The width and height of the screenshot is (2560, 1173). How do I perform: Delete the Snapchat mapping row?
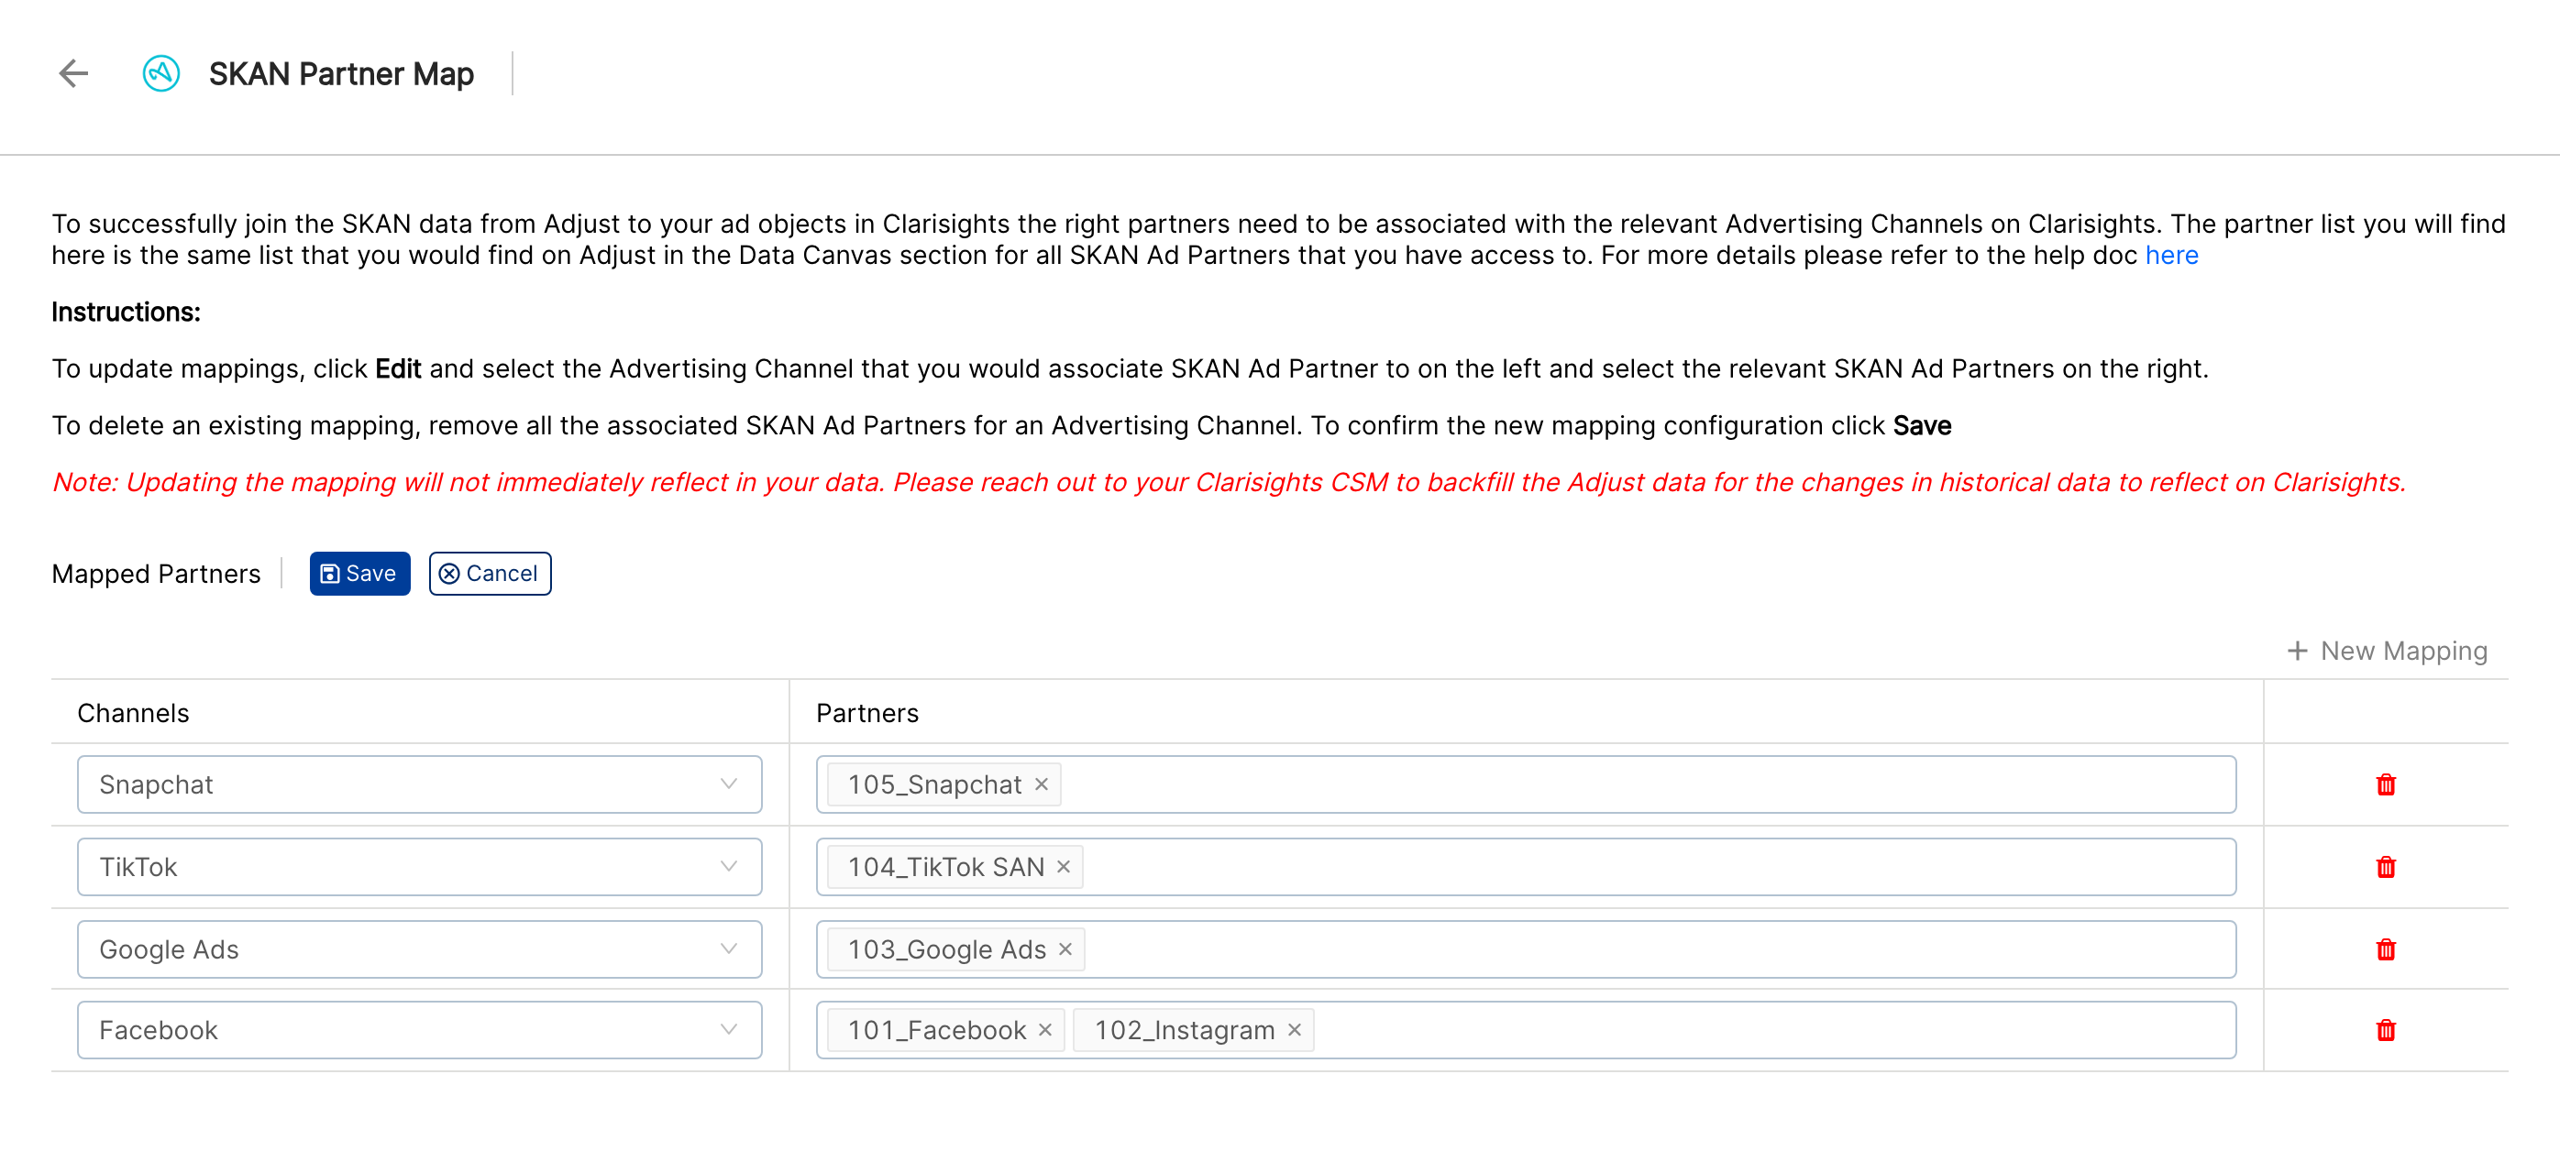pos(2385,784)
